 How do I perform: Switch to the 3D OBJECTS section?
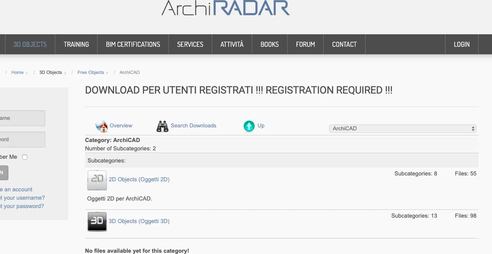coord(29,44)
